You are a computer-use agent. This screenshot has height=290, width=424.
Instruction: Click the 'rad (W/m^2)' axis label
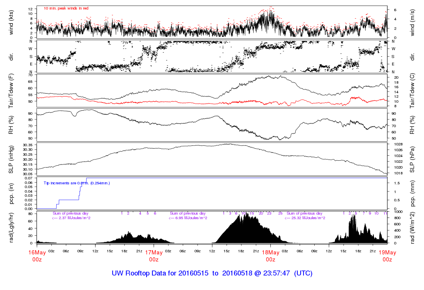click(x=412, y=228)
